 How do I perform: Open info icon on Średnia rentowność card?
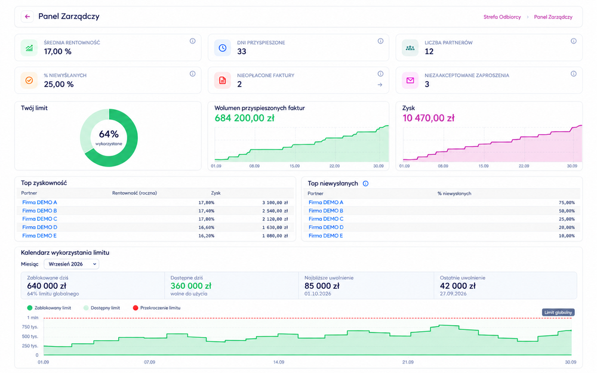[x=193, y=41]
